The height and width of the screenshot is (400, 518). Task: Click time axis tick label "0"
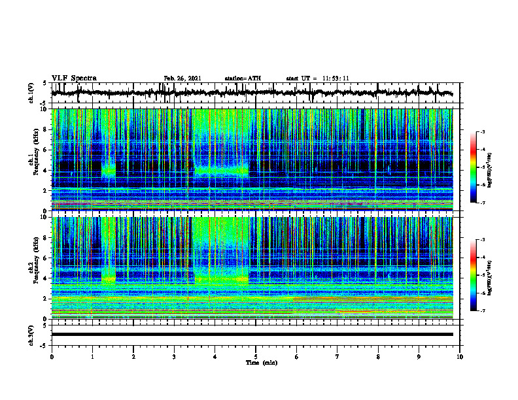point(52,357)
